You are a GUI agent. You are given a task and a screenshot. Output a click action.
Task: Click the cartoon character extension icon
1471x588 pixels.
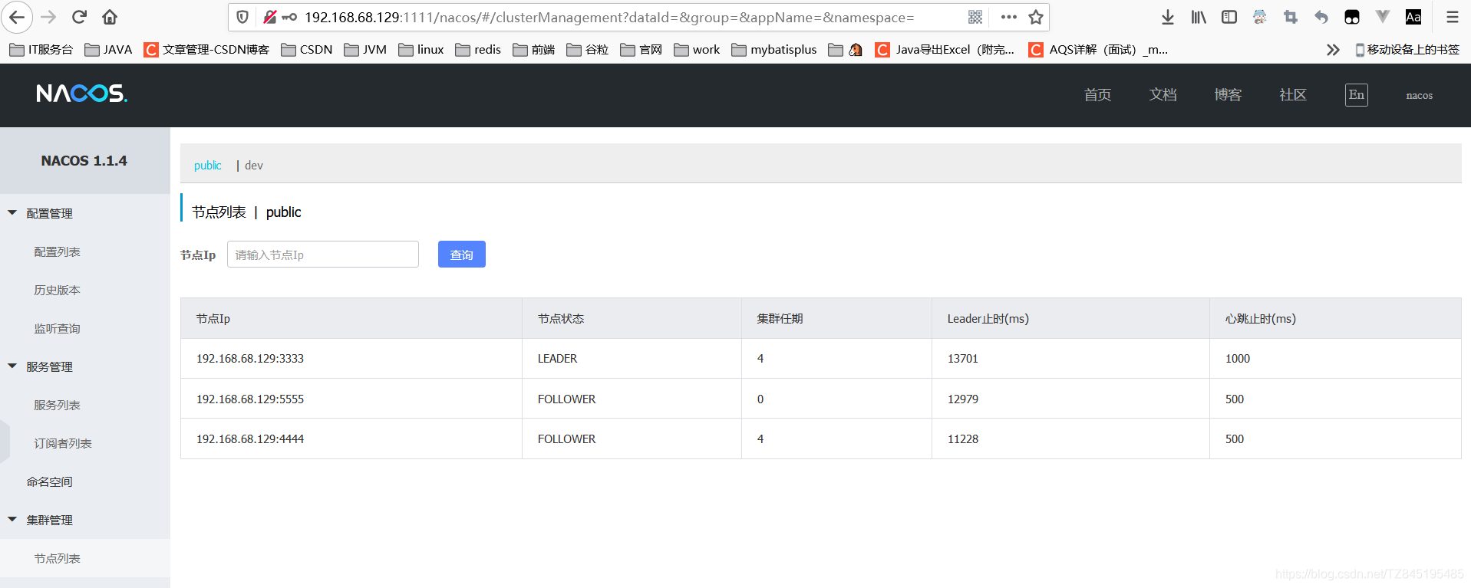pyautogui.click(x=1260, y=17)
